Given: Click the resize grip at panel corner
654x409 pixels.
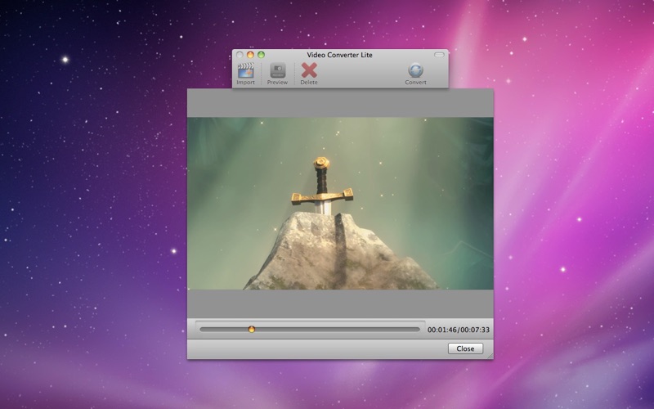Looking at the screenshot, I should 490,356.
